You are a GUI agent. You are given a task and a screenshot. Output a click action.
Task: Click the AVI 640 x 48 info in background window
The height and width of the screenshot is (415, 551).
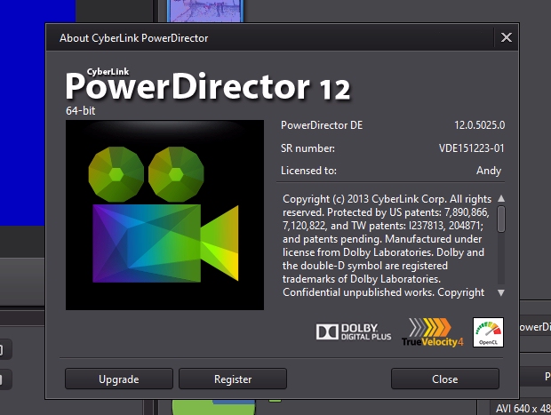523,409
